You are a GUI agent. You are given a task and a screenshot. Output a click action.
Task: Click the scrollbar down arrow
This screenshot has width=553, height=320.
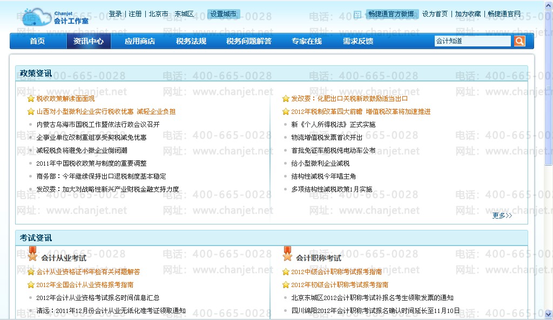click(548, 314)
